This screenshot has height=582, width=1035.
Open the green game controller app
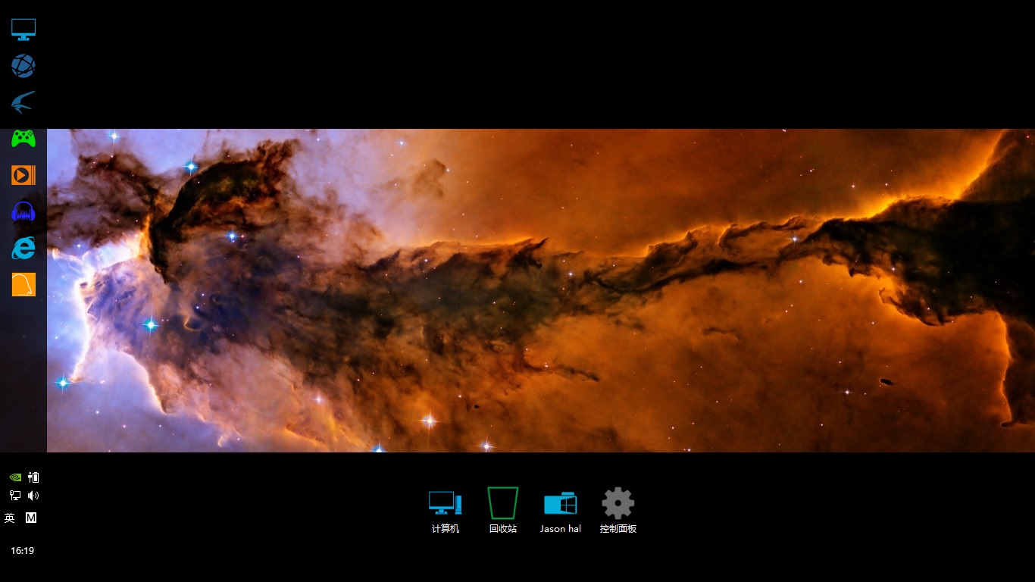pyautogui.click(x=23, y=139)
